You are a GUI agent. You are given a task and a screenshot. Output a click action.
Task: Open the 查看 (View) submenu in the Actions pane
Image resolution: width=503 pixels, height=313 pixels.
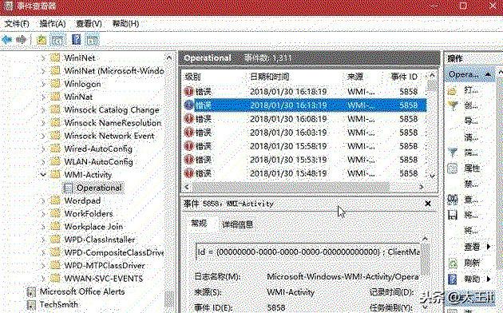pos(472,247)
